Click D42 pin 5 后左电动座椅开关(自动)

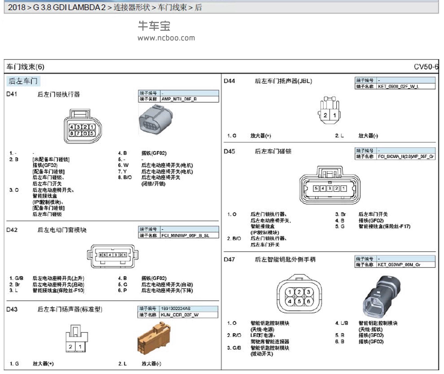tap(167, 284)
